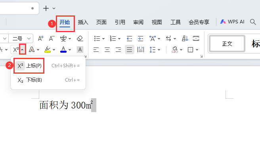Collapse the superscript dropdown arrow

pyautogui.click(x=22, y=49)
